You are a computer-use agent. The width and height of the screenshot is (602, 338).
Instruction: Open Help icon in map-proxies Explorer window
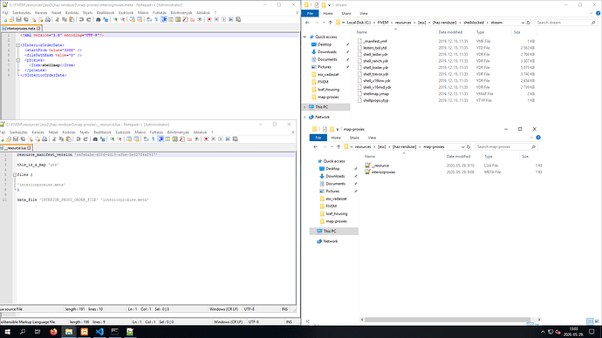tap(538, 137)
